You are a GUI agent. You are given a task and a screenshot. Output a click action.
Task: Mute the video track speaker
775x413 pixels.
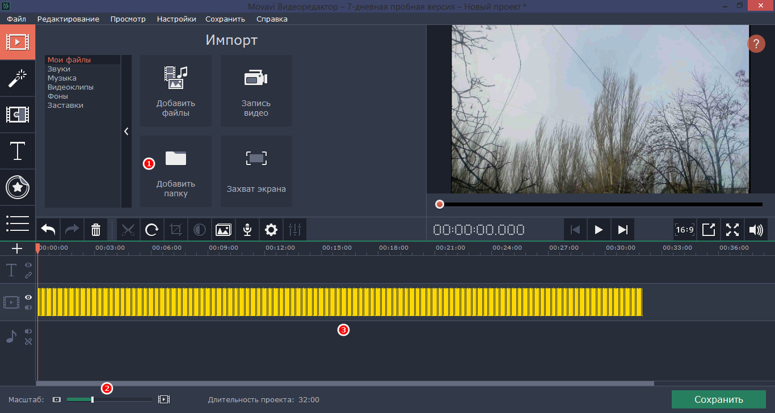28,307
